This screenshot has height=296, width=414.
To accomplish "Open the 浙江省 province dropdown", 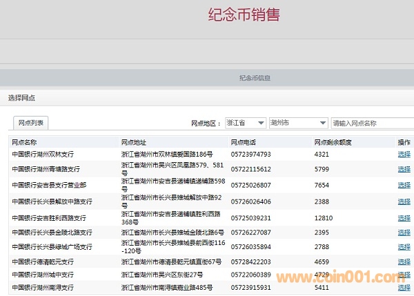I will [x=245, y=123].
